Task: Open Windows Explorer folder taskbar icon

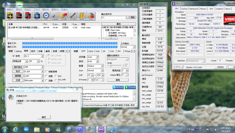Action: click(x=37, y=129)
